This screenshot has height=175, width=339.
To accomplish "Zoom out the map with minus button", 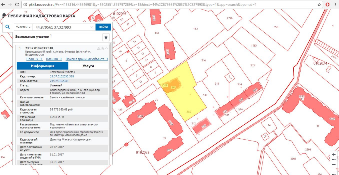I will point(334,164).
